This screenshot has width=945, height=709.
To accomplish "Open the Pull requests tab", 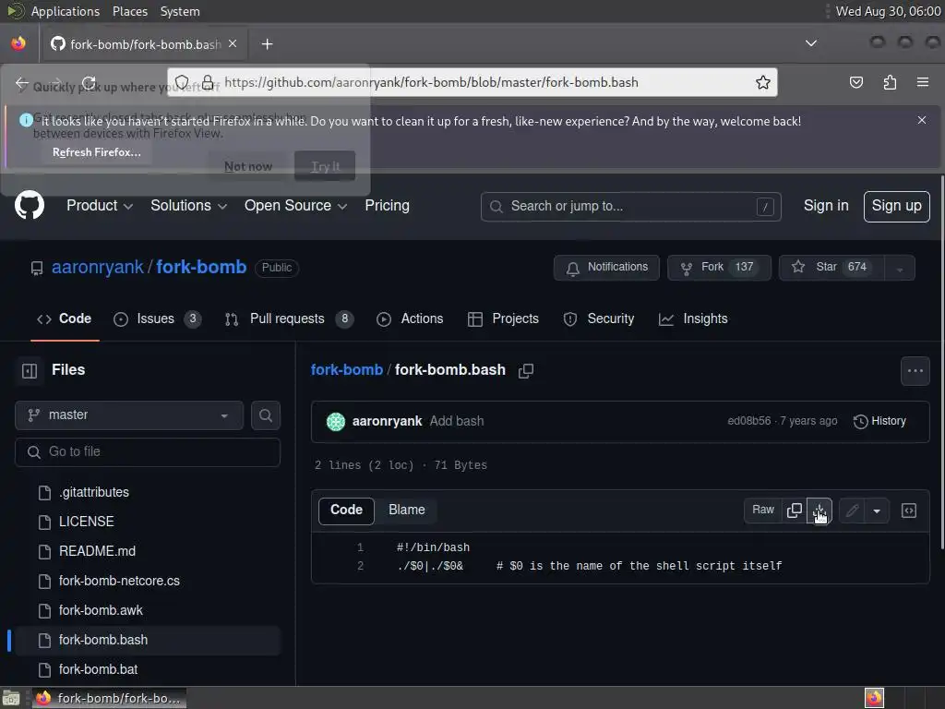I will 289,318.
